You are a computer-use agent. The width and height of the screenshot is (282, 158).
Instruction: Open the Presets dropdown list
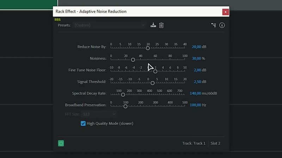click(110, 25)
